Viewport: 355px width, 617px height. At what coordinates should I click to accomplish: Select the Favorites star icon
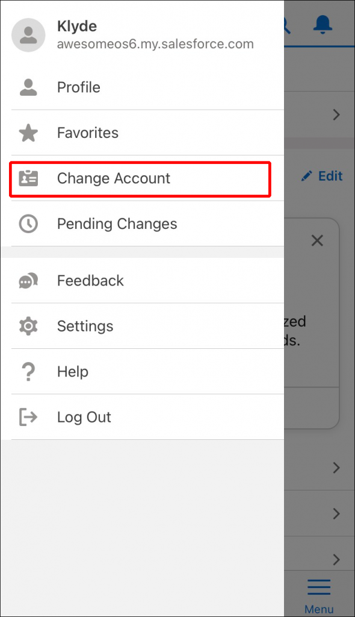[x=28, y=133]
